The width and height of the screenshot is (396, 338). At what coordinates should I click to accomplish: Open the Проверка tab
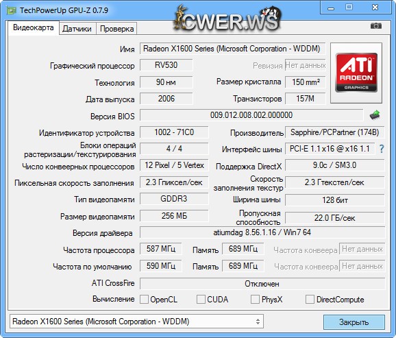(x=117, y=29)
